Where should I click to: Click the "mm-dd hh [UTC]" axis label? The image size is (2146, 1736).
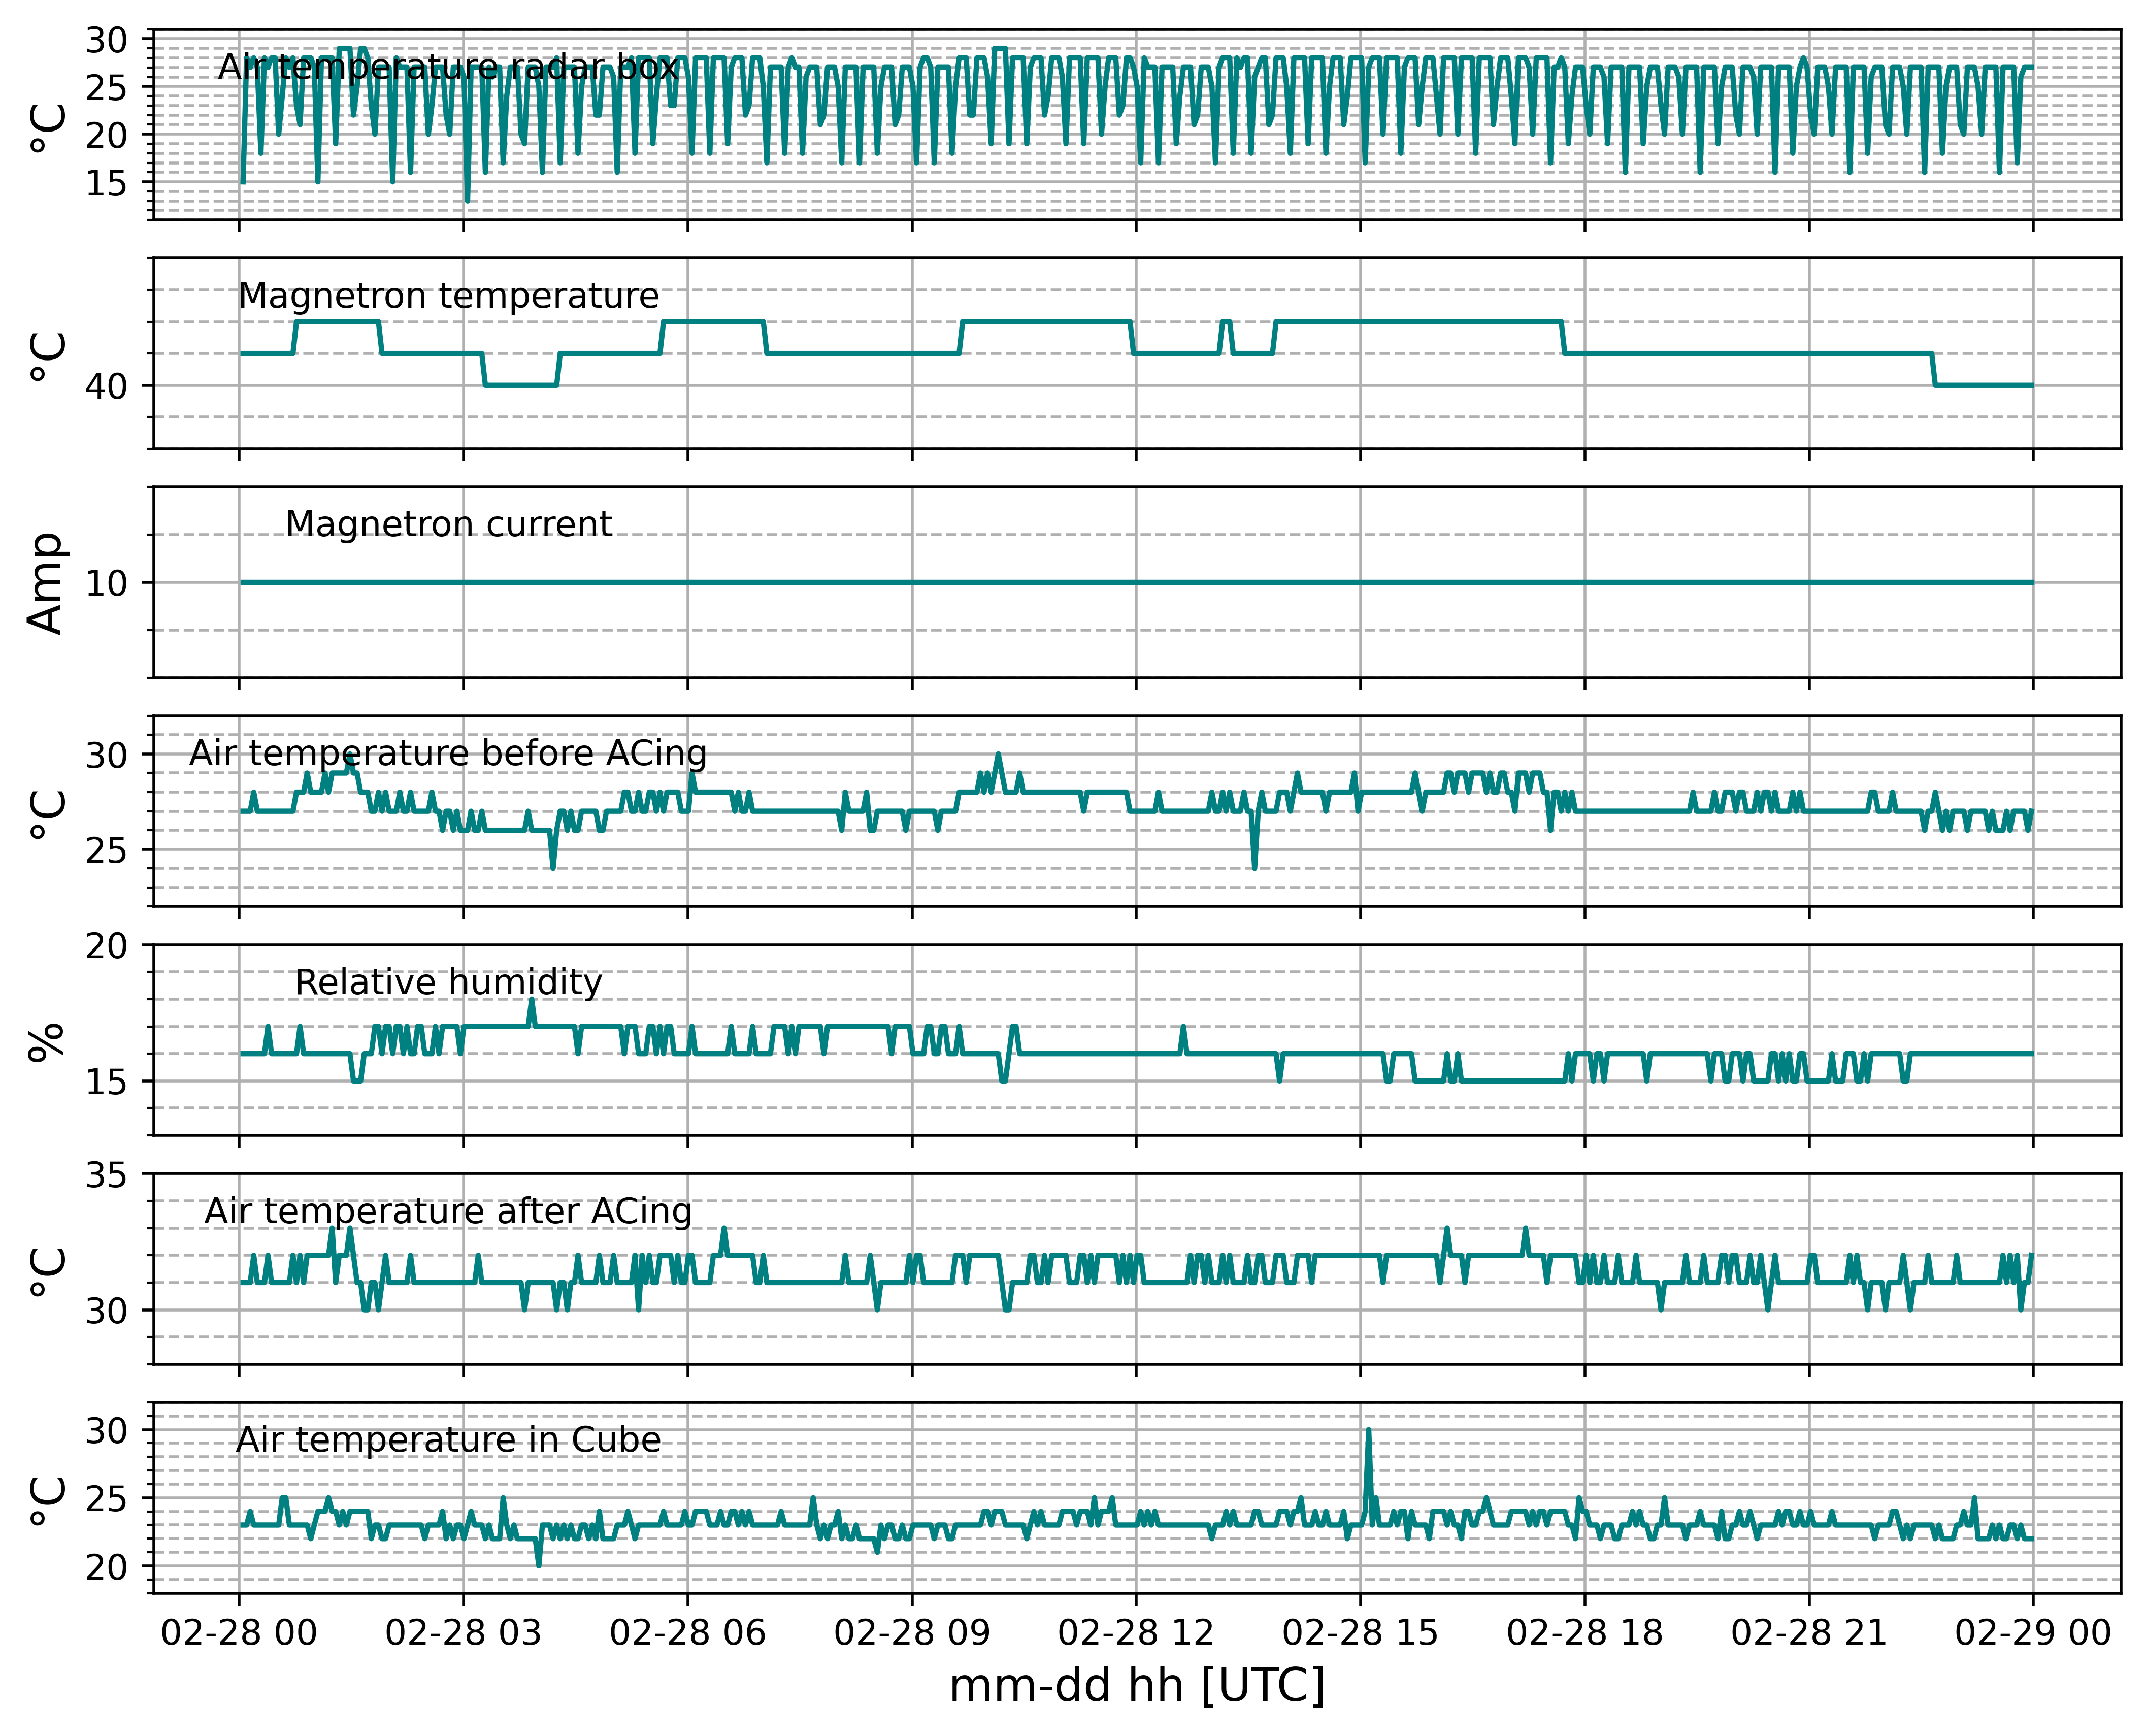point(1137,1687)
